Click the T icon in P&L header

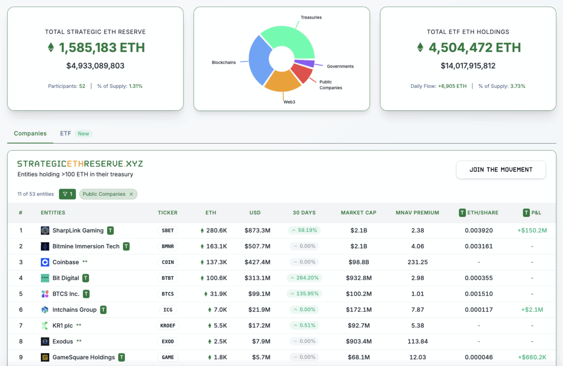pyautogui.click(x=526, y=213)
